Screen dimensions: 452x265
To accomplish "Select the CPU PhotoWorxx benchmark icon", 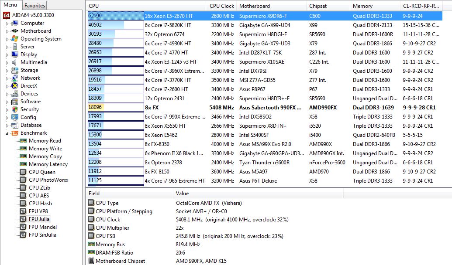I will pos(23,180).
